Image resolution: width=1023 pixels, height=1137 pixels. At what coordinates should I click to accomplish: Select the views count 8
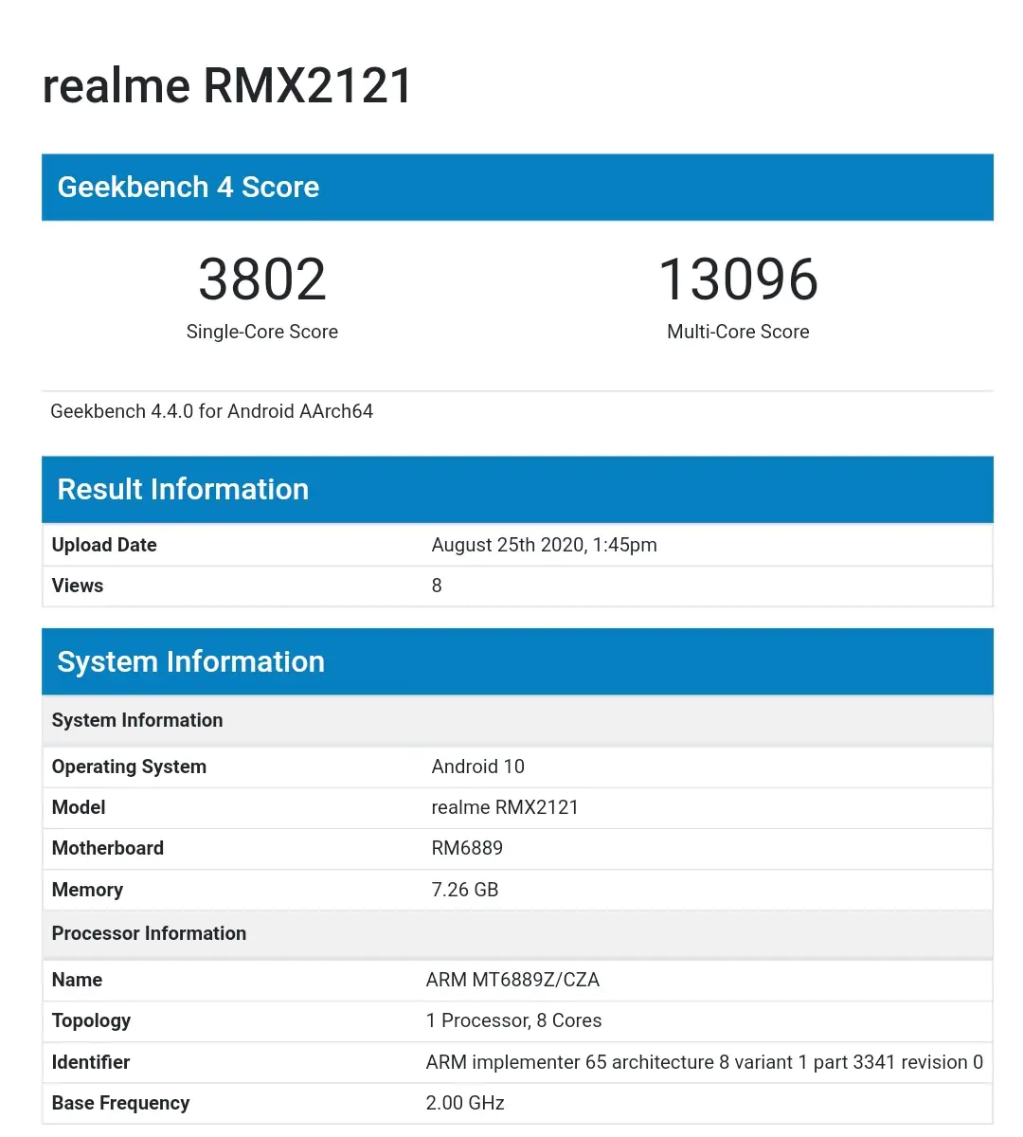[x=437, y=586]
